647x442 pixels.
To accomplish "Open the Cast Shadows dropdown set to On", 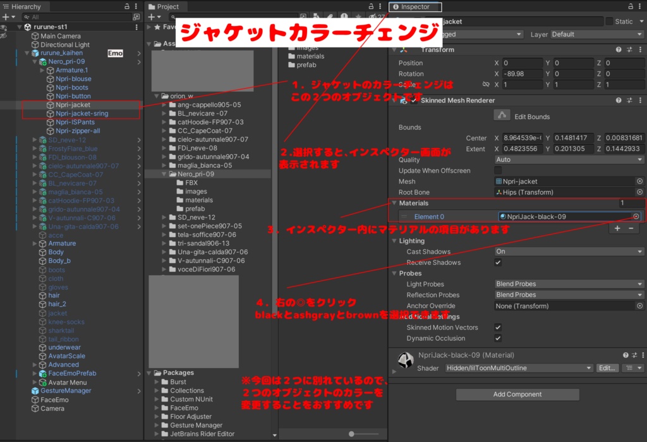I will (x=569, y=251).
